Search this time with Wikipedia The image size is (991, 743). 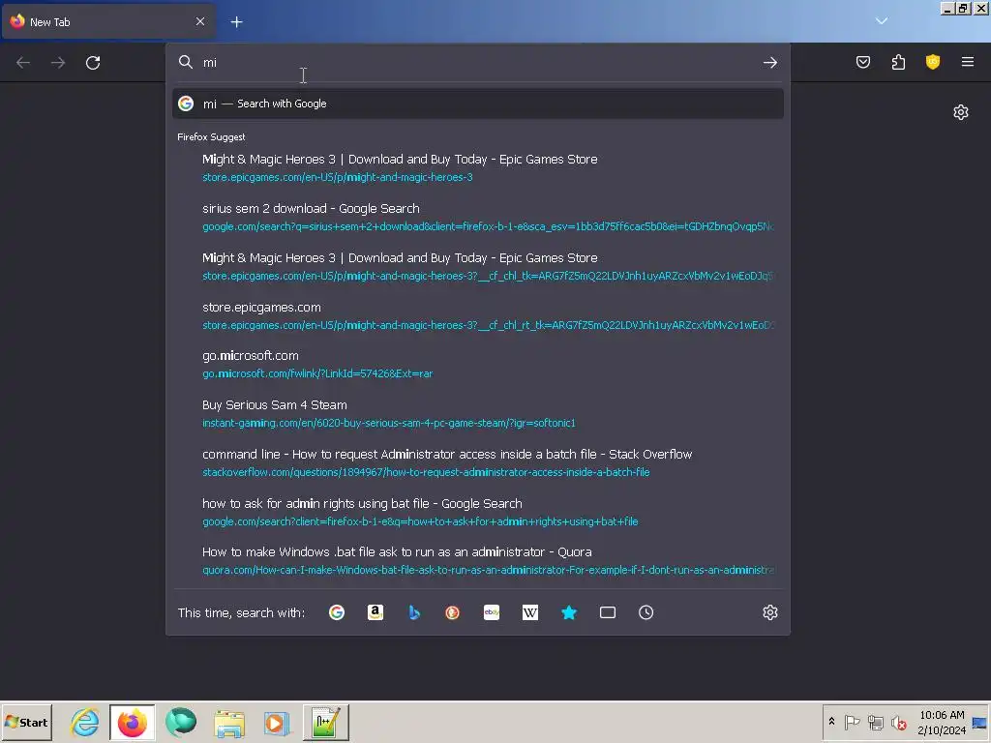(530, 612)
